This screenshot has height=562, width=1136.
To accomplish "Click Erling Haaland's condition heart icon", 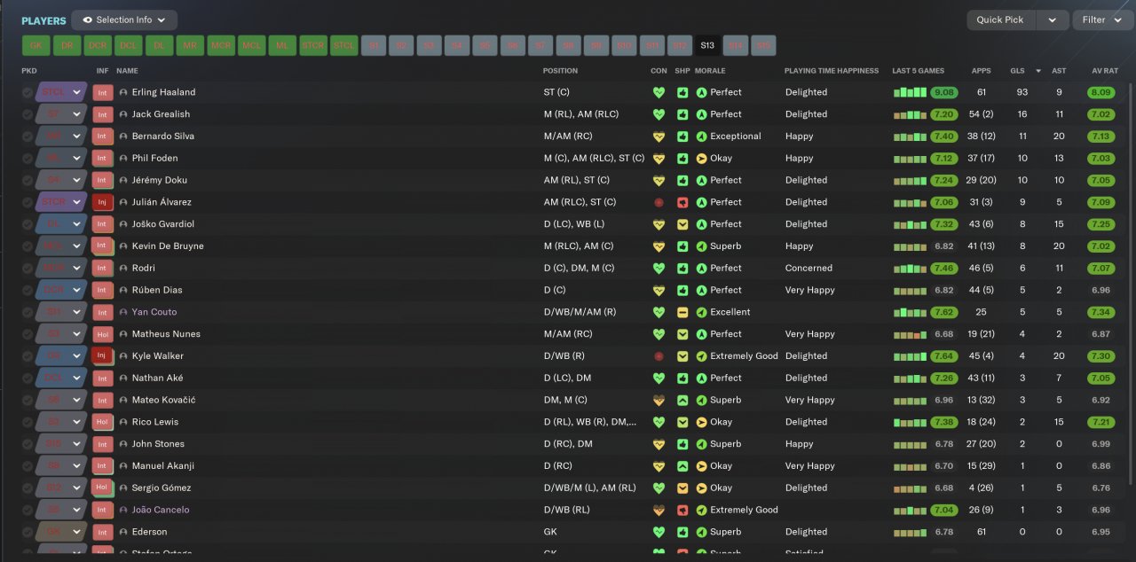I will click(x=659, y=92).
